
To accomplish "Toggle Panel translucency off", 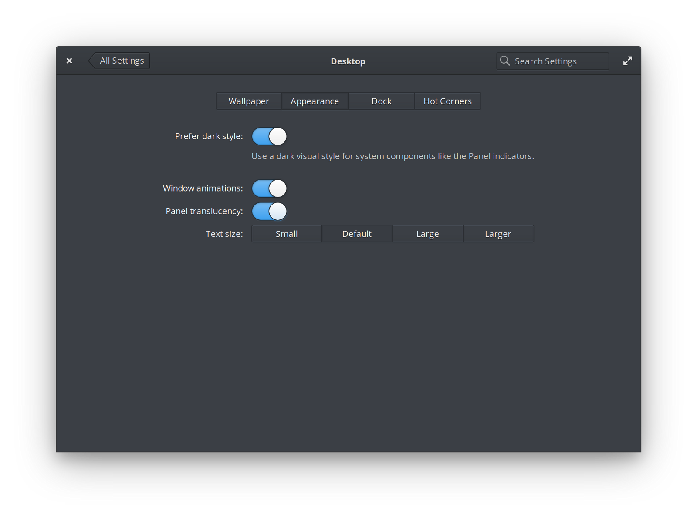I will [x=269, y=211].
